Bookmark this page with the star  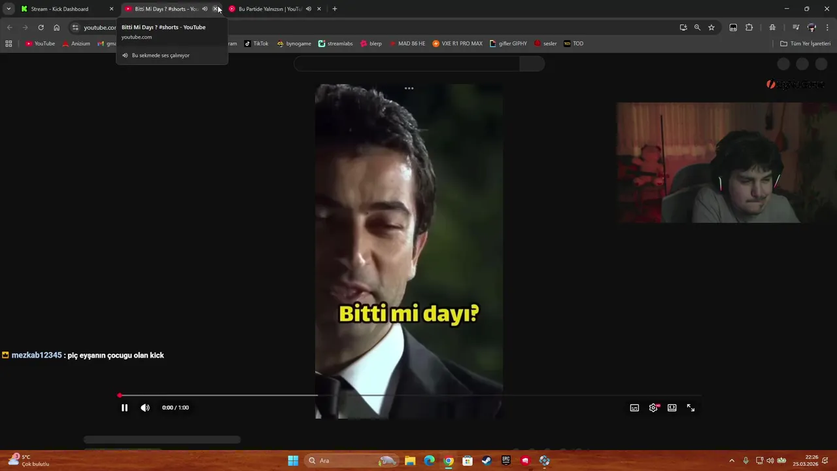pos(711,27)
